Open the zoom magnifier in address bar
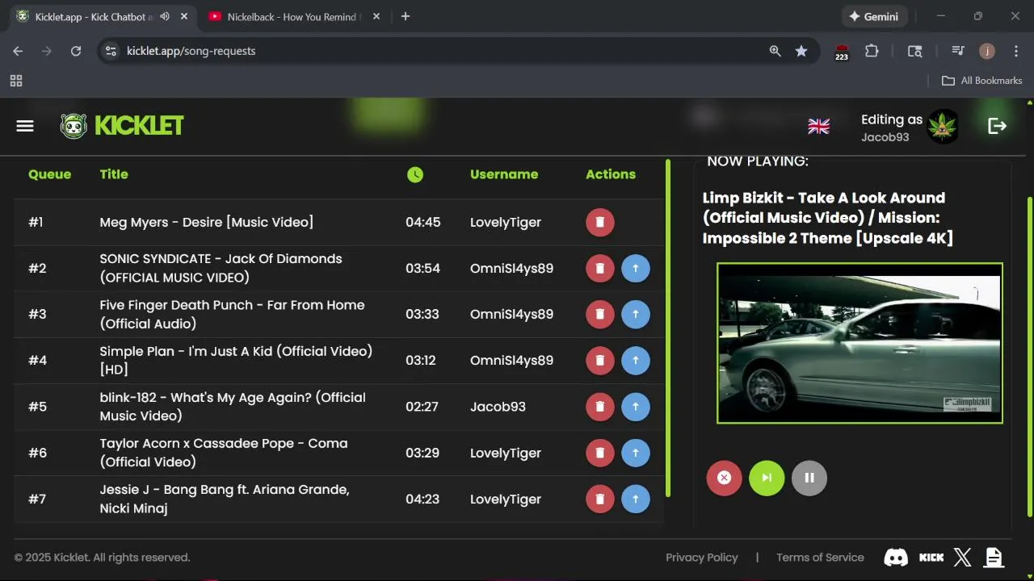The width and height of the screenshot is (1034, 581). coord(775,51)
